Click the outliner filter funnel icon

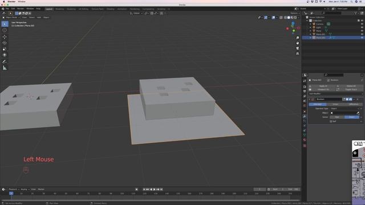pos(356,13)
